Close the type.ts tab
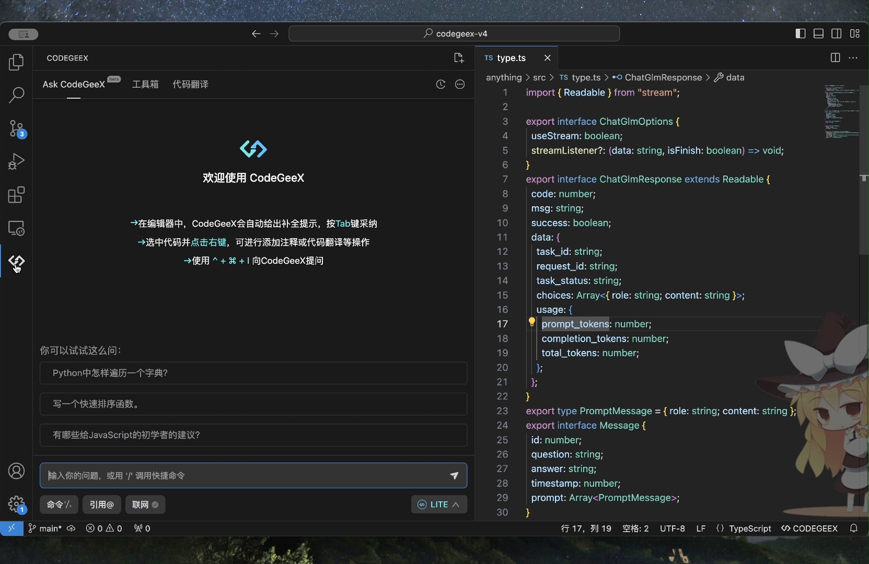869x564 pixels. coord(547,58)
